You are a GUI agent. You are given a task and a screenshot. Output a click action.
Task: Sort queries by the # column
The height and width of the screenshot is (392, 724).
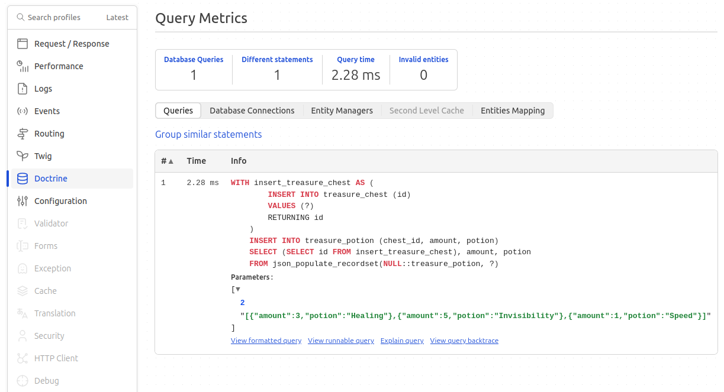(x=168, y=161)
